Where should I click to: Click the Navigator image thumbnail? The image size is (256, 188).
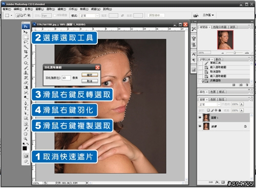225,40
